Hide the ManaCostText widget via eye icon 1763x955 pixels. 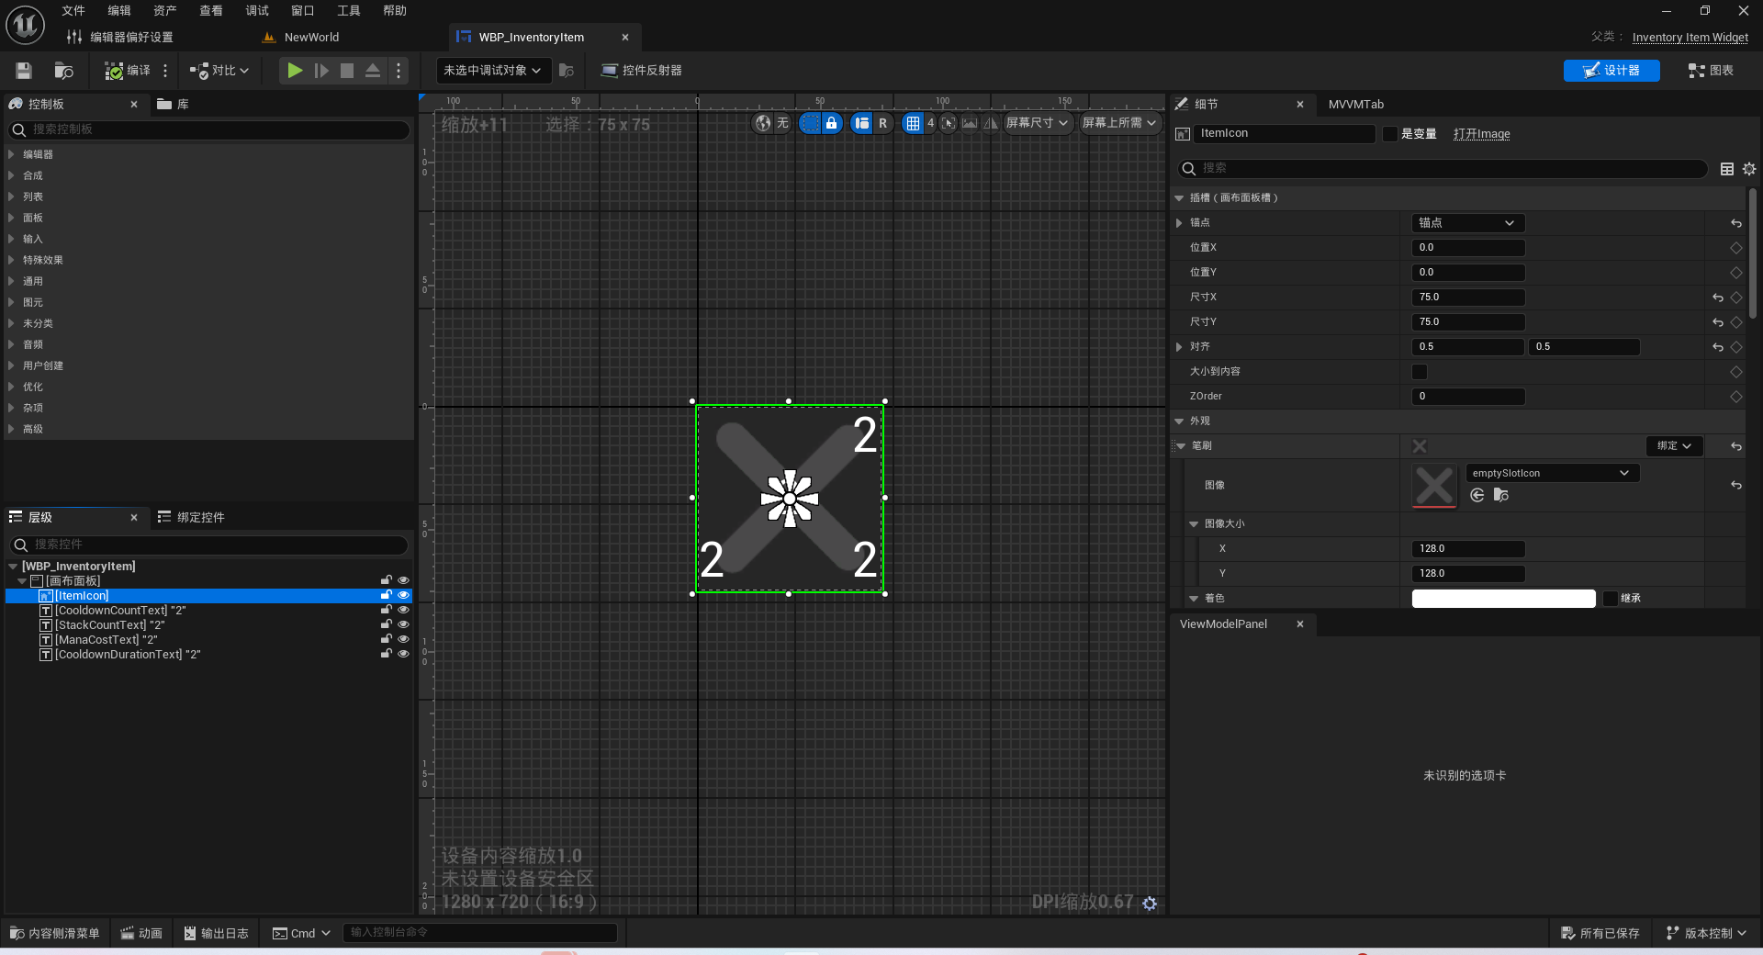coord(403,640)
